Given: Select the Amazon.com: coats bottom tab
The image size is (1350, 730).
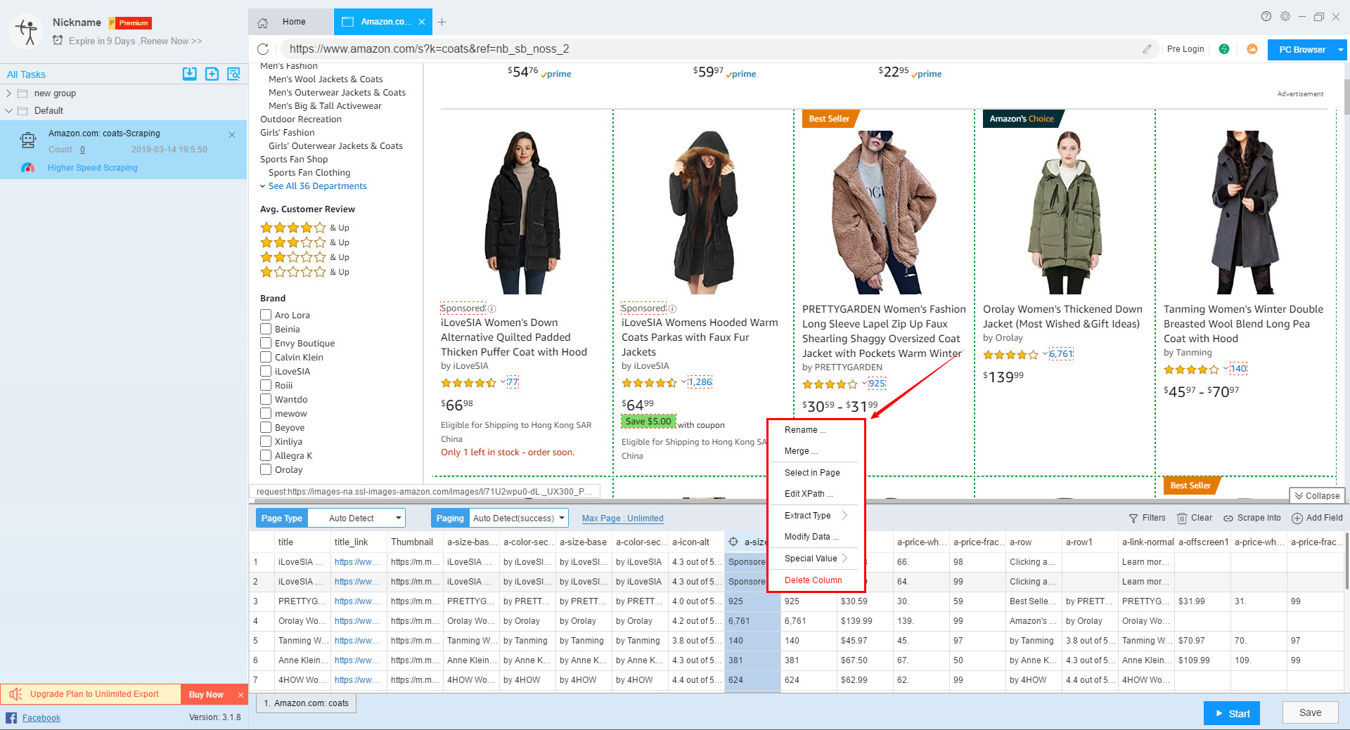Looking at the screenshot, I should 307,703.
